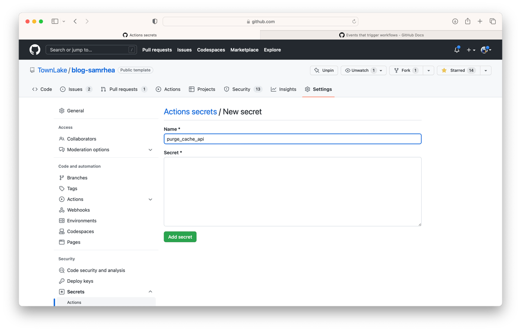Toggle the Starred button

click(x=458, y=70)
